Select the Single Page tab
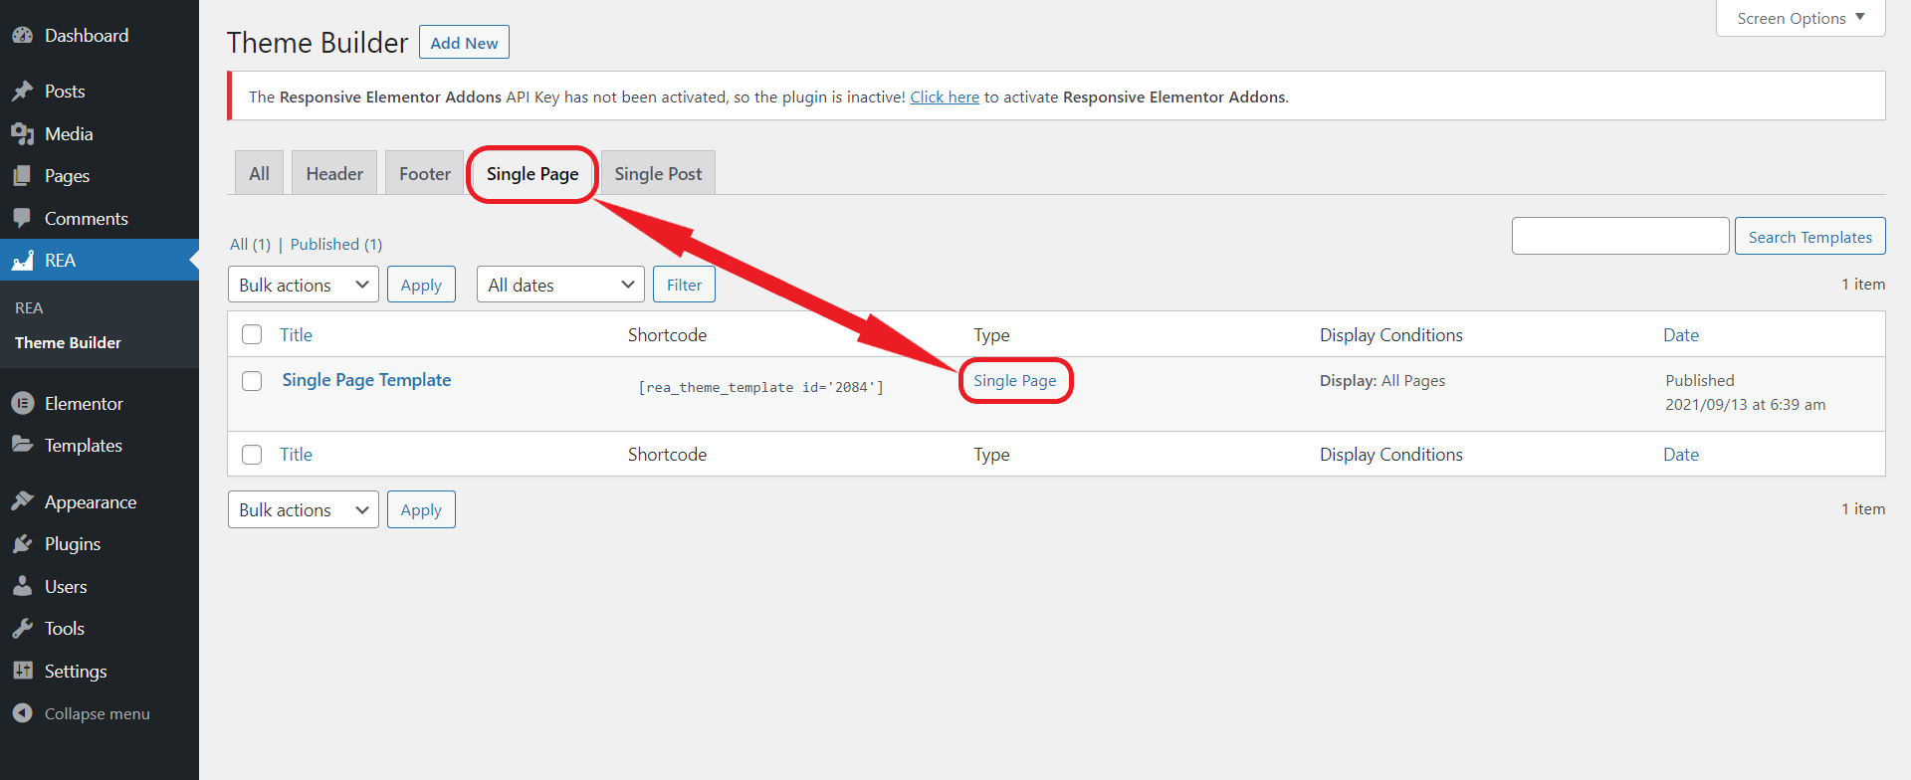Image resolution: width=1911 pixels, height=780 pixels. pyautogui.click(x=532, y=174)
